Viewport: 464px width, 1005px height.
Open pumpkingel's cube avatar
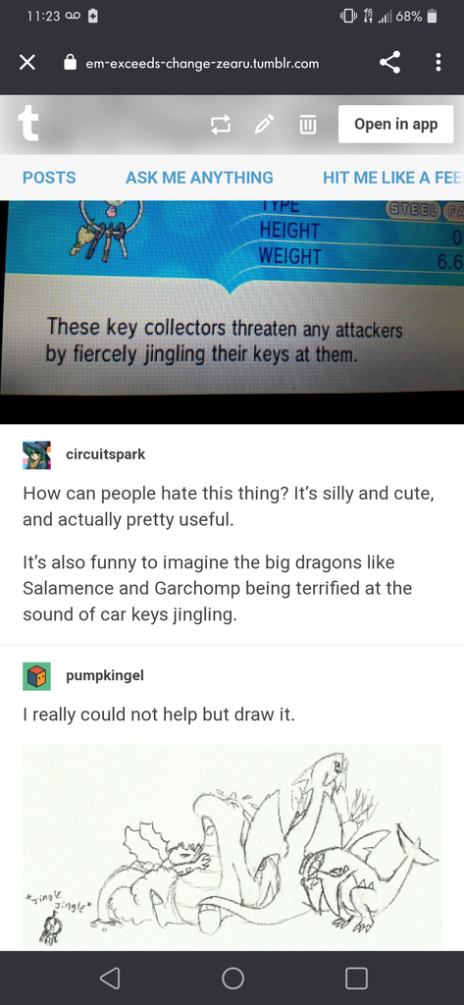pyautogui.click(x=36, y=676)
